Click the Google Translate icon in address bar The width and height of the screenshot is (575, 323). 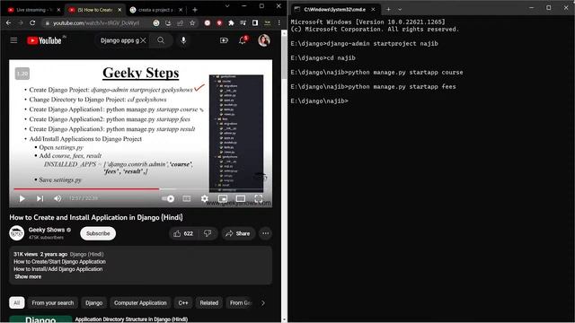(x=156, y=22)
